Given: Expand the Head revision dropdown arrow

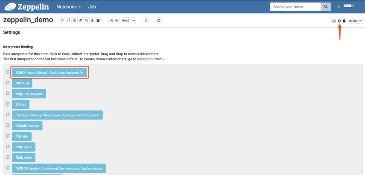Looking at the screenshot, I should click(134, 20).
